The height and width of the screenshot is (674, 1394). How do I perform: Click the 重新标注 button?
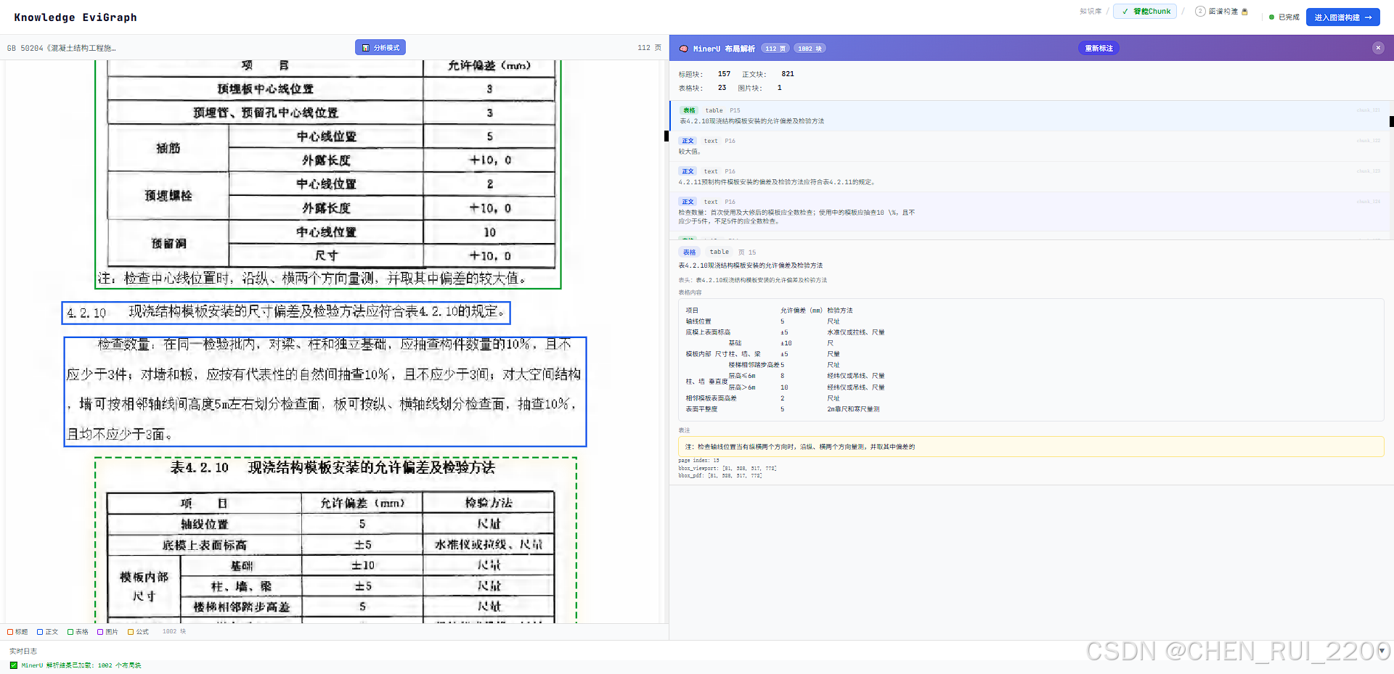click(x=1099, y=48)
